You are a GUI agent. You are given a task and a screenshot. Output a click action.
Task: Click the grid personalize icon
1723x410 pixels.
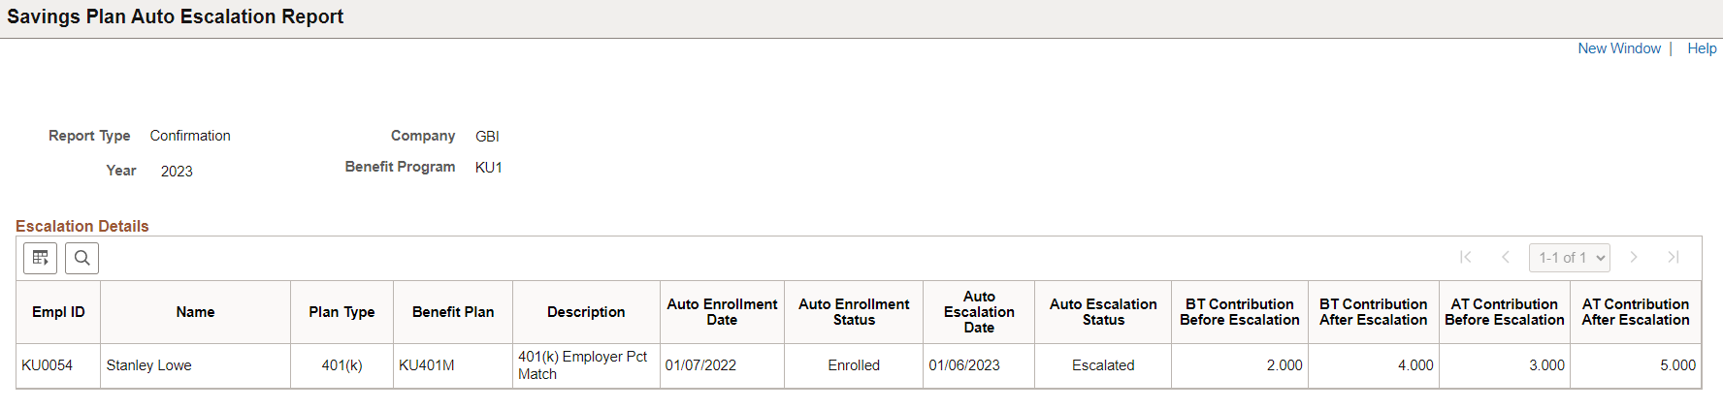40,258
